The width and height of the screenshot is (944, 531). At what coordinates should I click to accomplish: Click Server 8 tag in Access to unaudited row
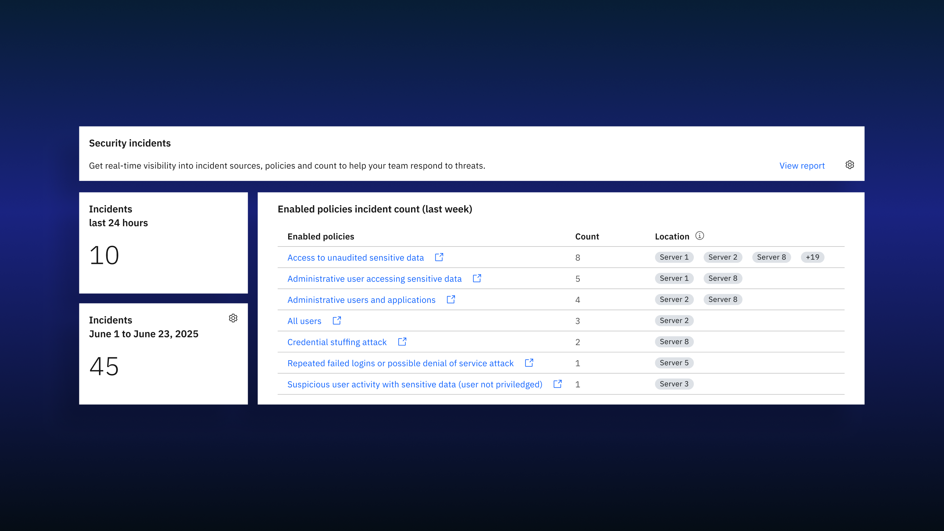pyautogui.click(x=771, y=257)
